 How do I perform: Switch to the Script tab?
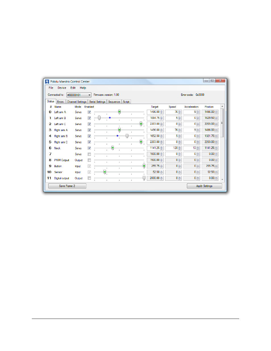pyautogui.click(x=126, y=102)
